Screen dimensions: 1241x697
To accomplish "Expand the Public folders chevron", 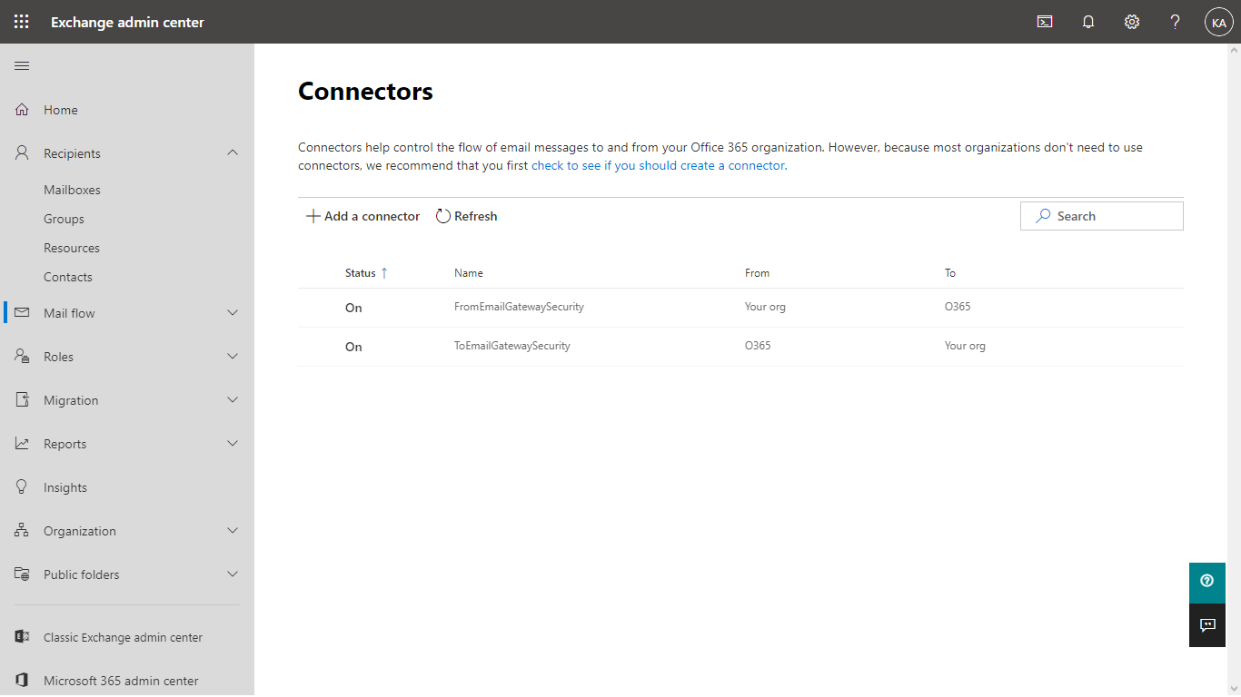I will point(233,574).
